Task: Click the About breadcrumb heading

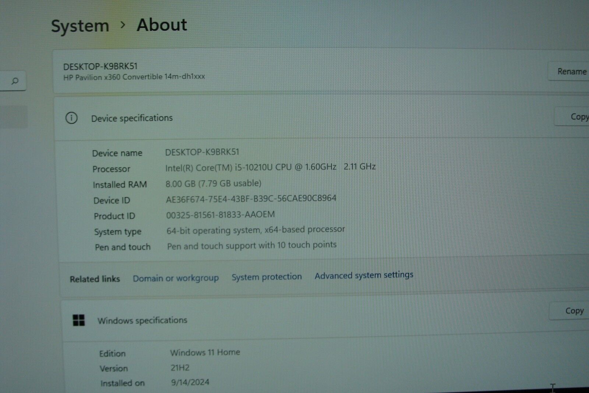Action: coord(161,25)
